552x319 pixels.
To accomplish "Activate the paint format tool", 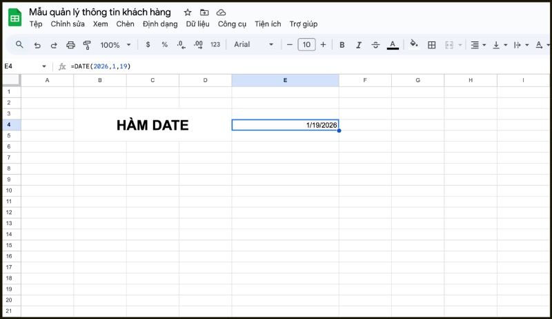I will tap(87, 45).
